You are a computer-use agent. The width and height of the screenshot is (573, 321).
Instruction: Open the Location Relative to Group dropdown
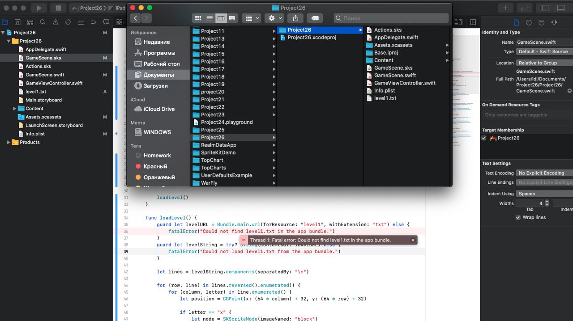tap(544, 63)
